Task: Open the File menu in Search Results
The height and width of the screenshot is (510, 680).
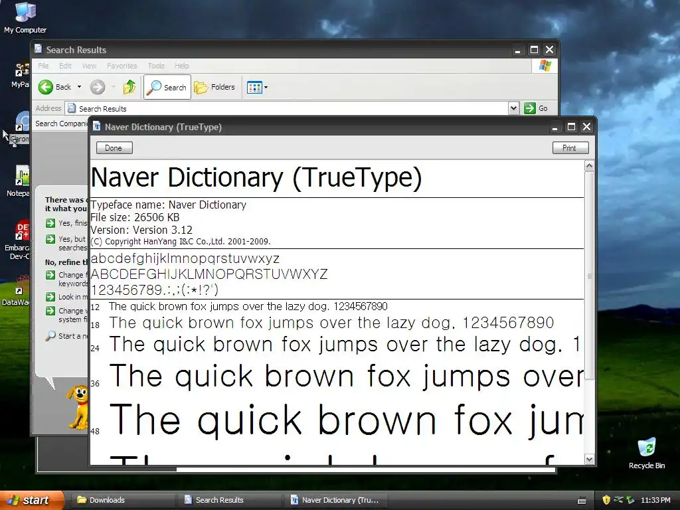Action: click(x=43, y=66)
